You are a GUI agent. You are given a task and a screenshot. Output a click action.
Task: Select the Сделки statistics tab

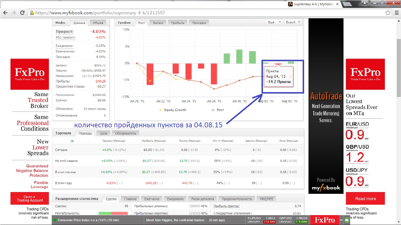(111, 199)
